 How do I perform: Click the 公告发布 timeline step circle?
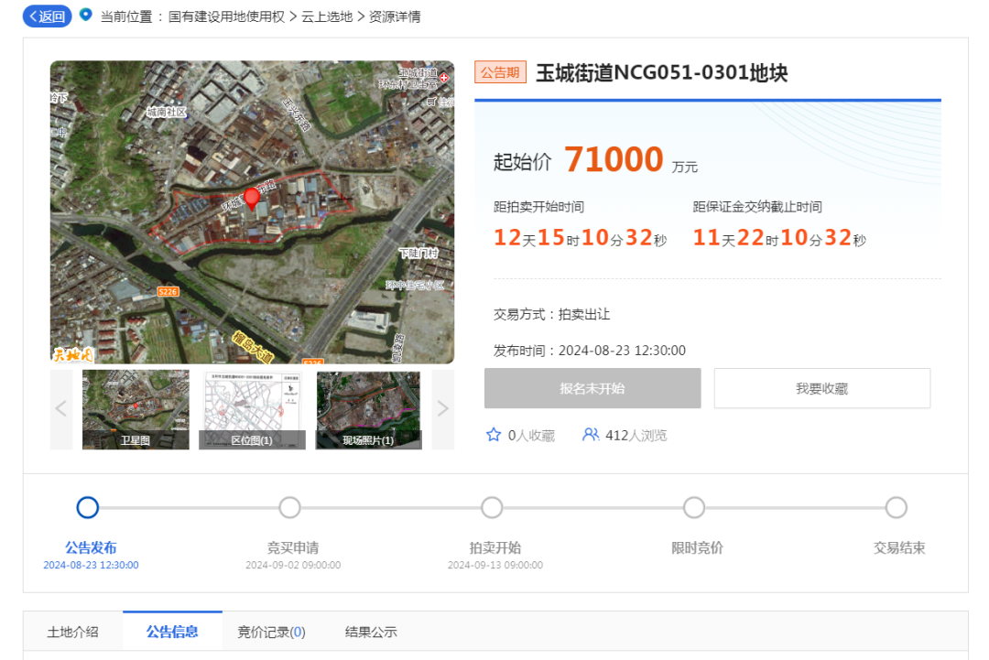click(x=88, y=507)
